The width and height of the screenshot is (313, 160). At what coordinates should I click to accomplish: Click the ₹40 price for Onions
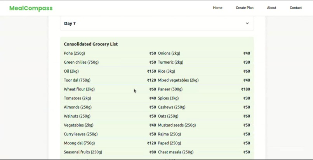247,53
